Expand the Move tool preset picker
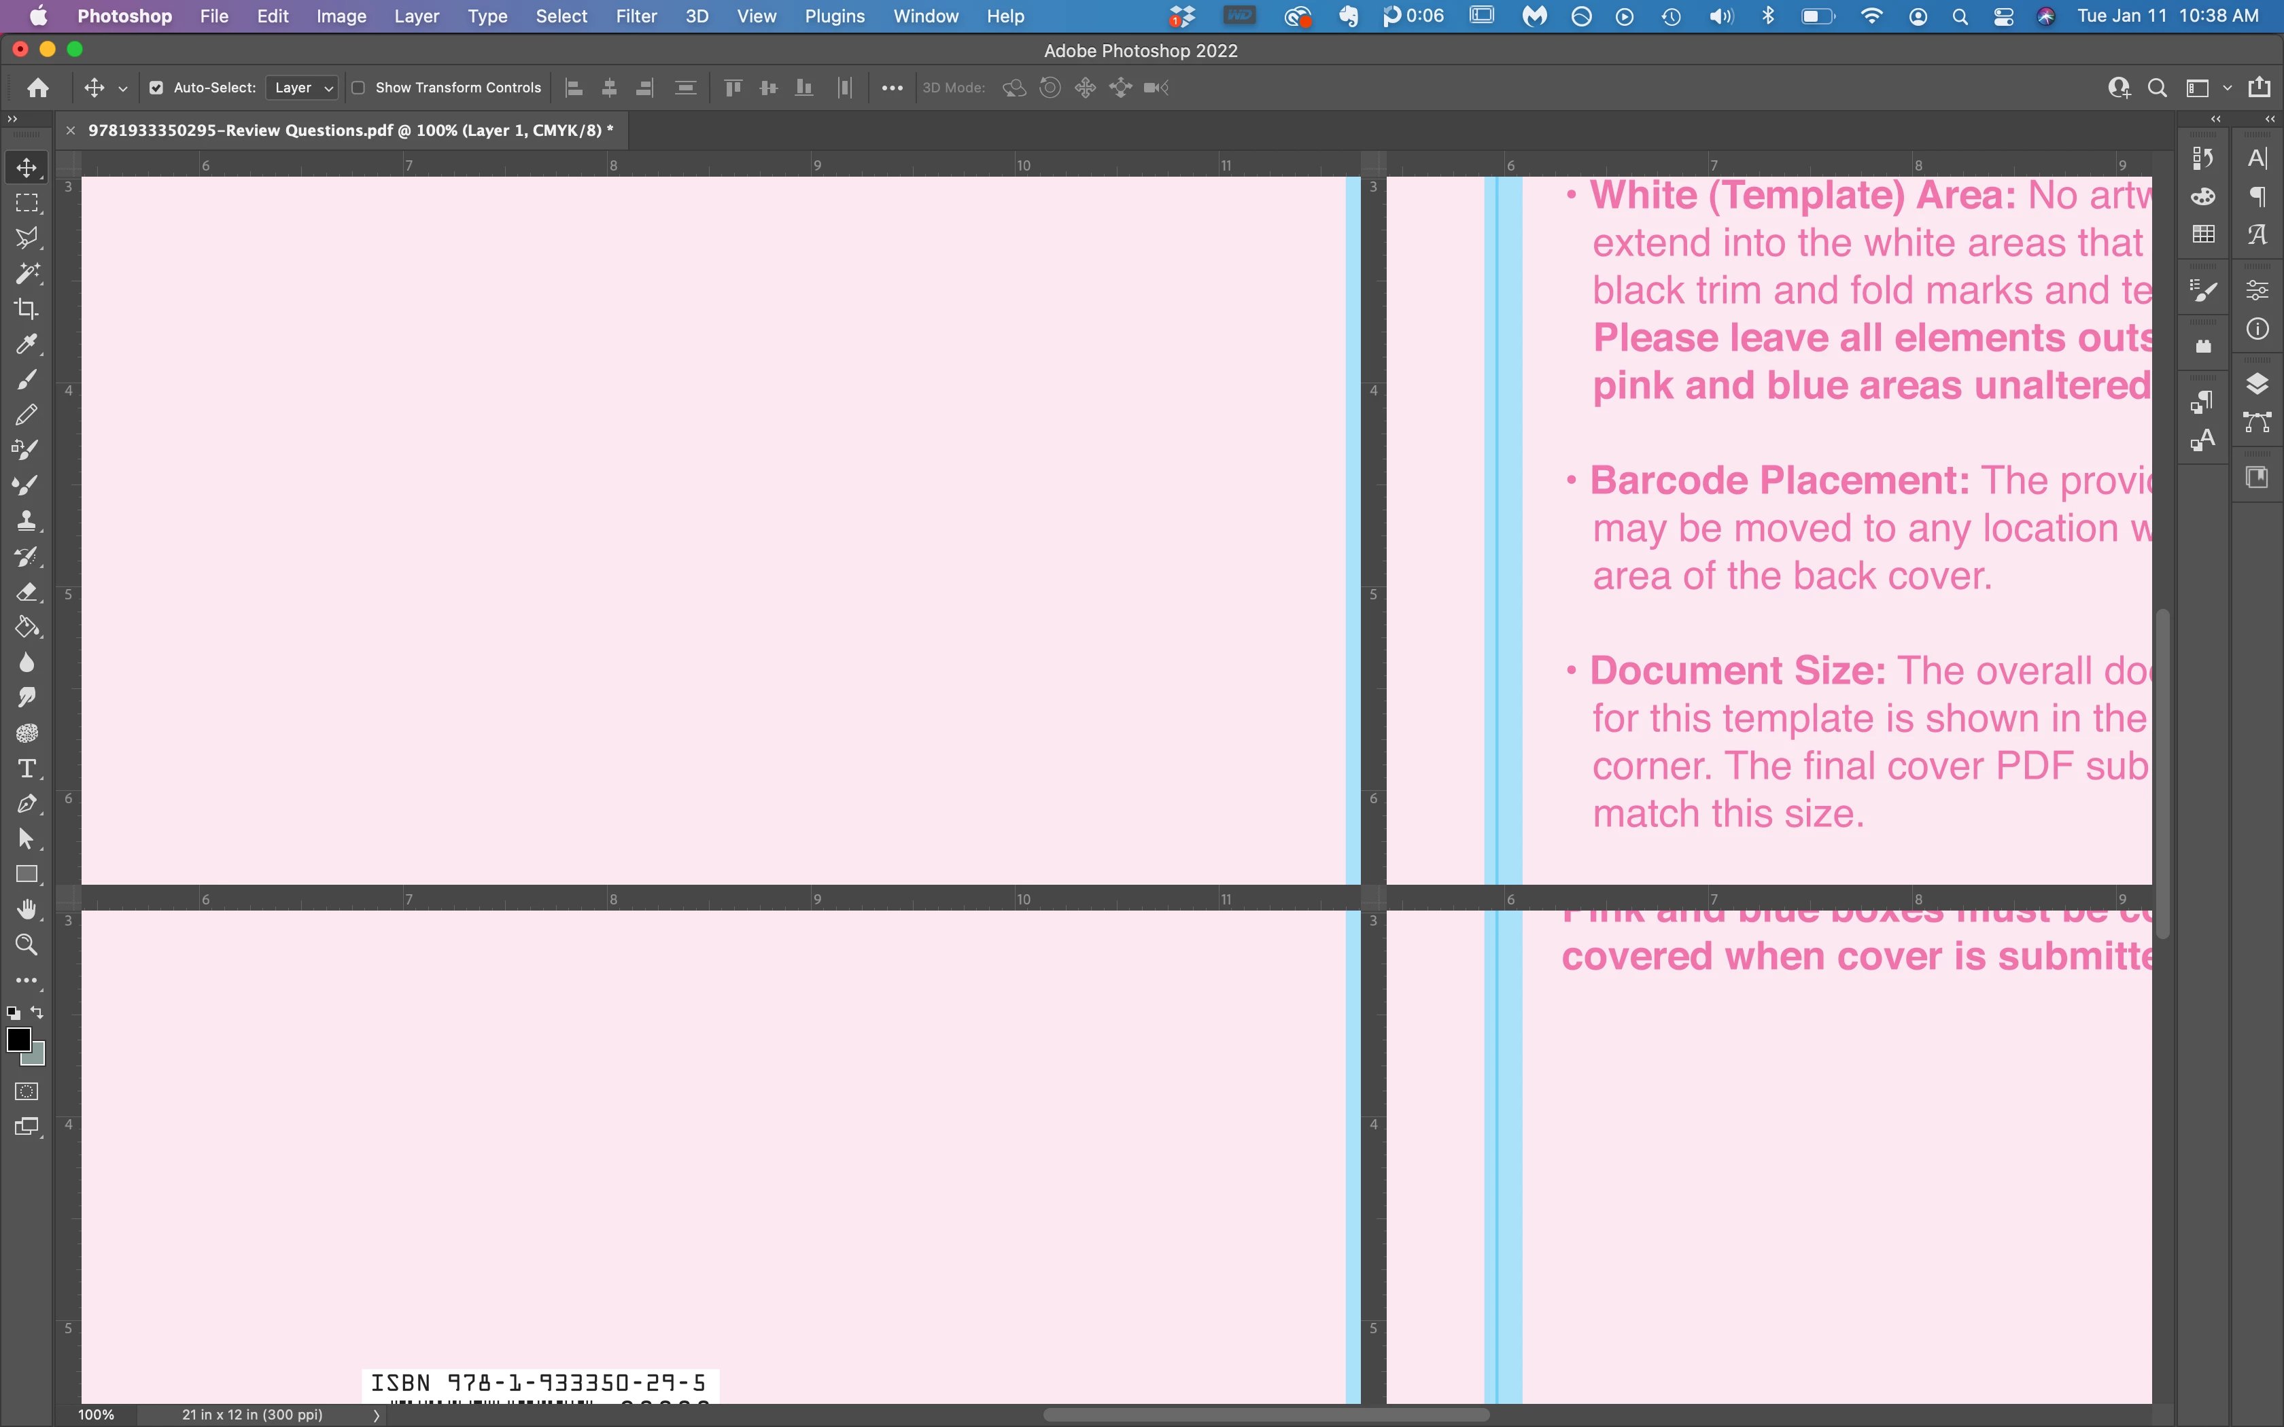 122,89
